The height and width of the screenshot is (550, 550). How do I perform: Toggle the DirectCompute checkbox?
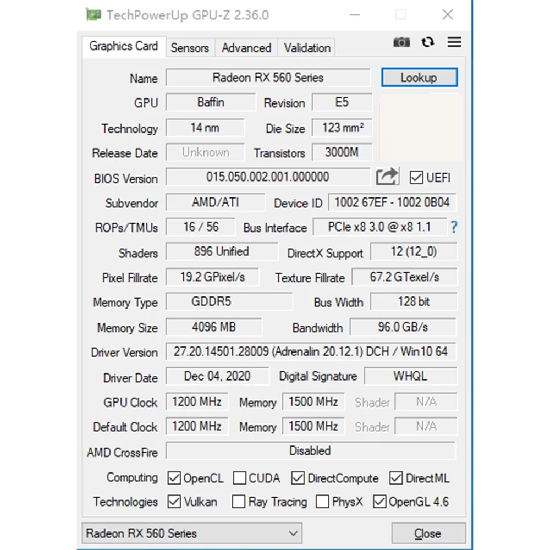[298, 478]
